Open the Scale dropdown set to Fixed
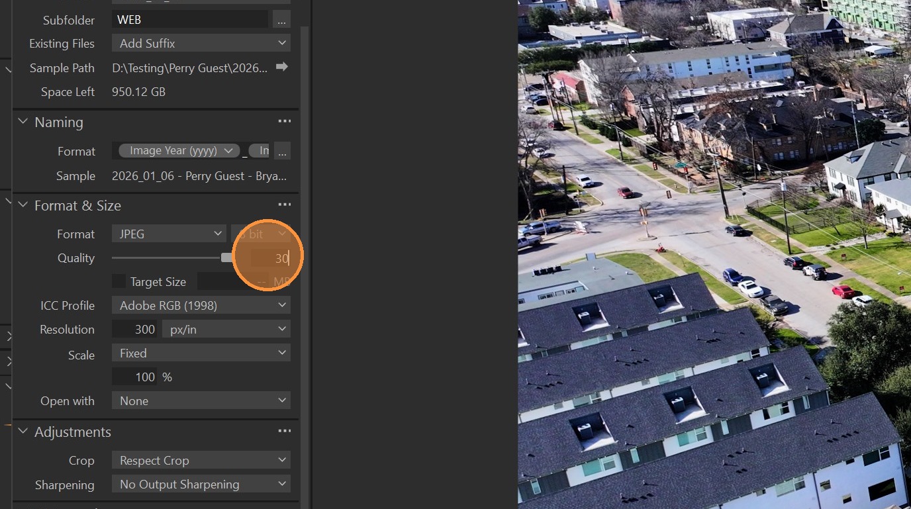The height and width of the screenshot is (509, 911). [201, 353]
